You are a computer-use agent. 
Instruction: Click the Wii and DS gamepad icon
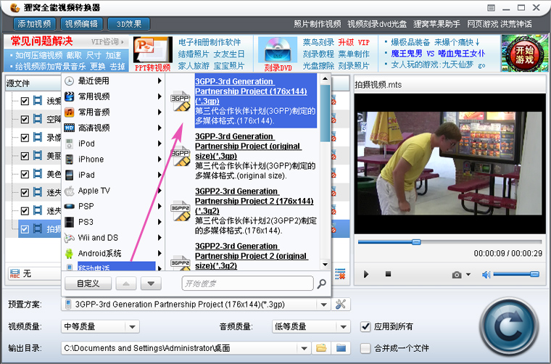tap(70, 238)
